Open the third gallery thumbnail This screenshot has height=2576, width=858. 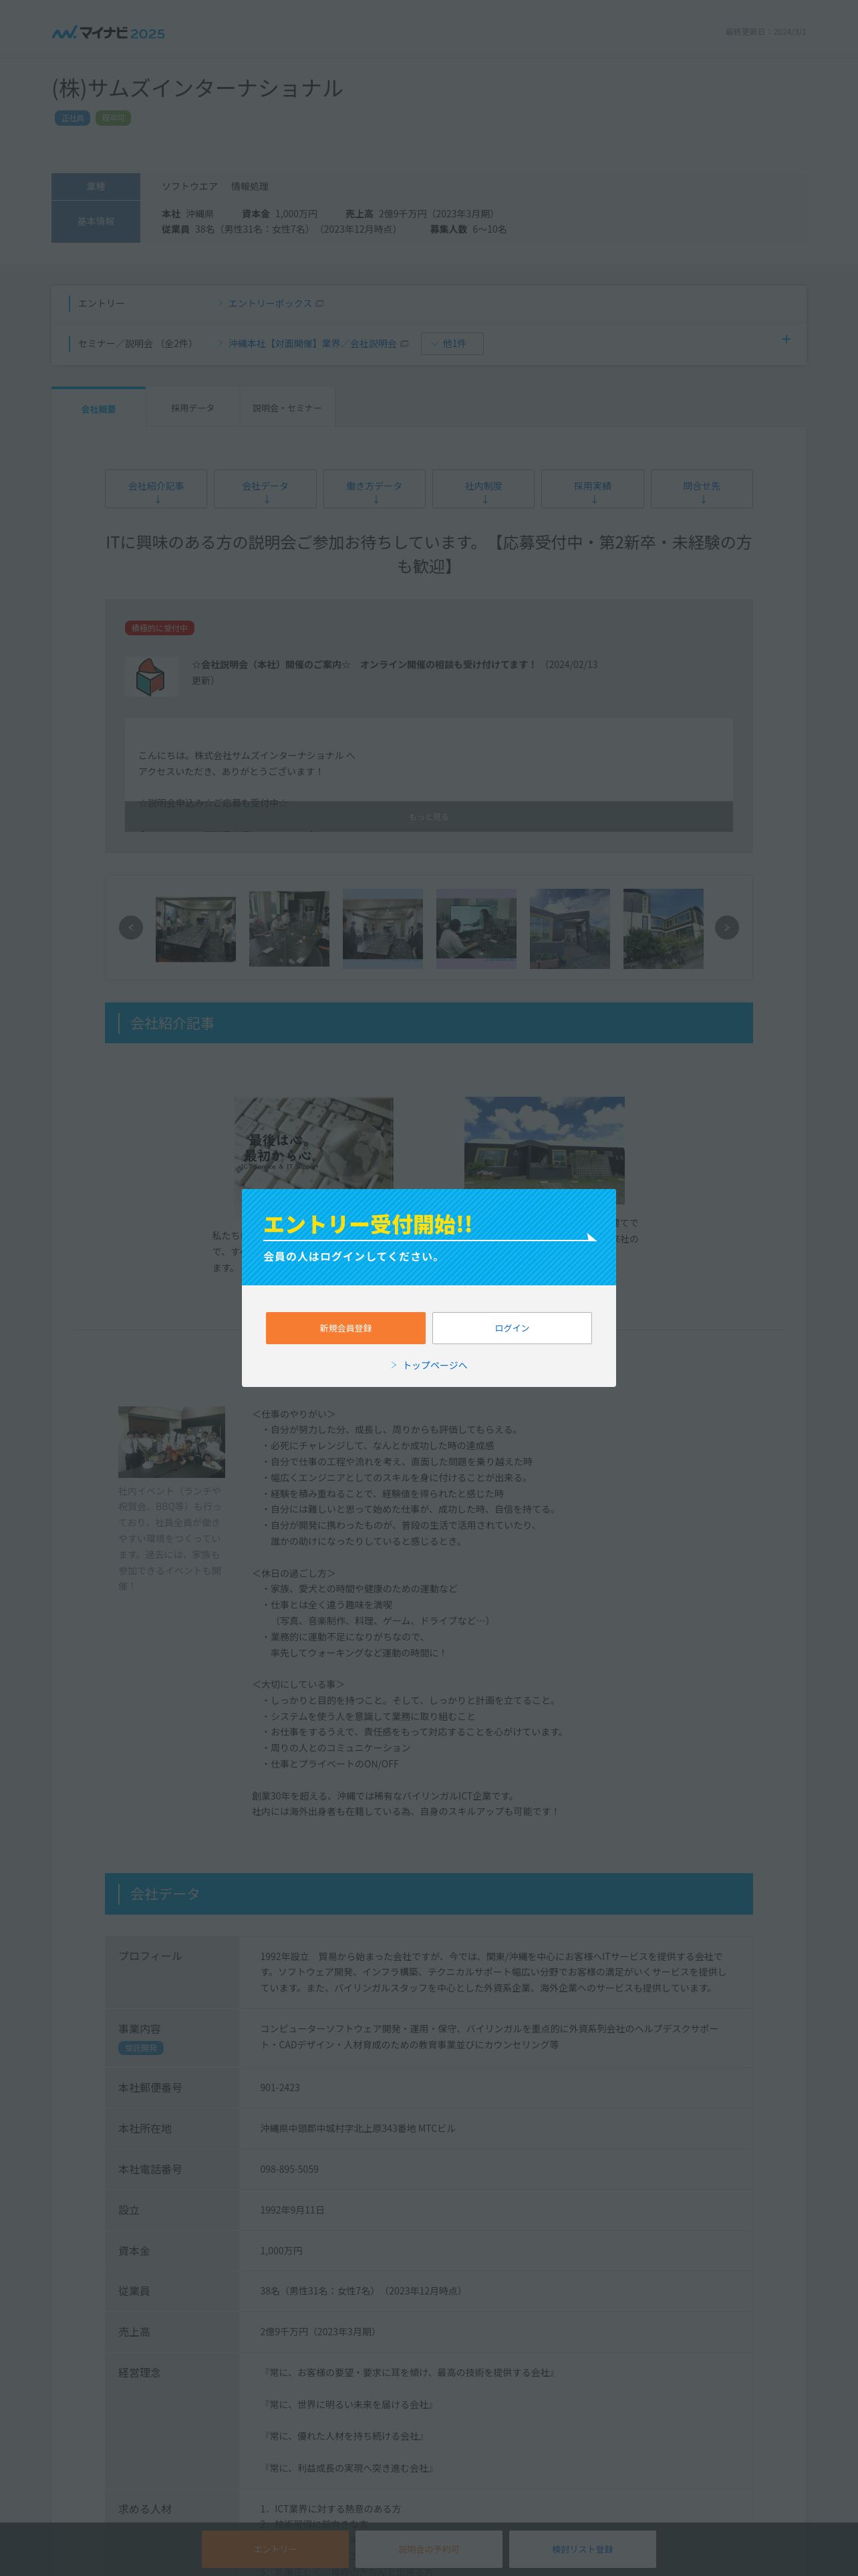[x=382, y=929]
